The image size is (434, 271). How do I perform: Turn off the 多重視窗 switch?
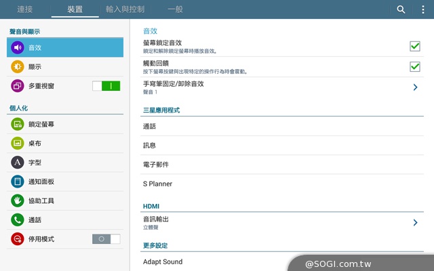[106, 86]
